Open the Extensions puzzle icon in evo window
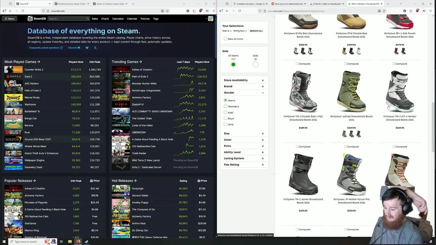436x245 pixels. [411, 11]
